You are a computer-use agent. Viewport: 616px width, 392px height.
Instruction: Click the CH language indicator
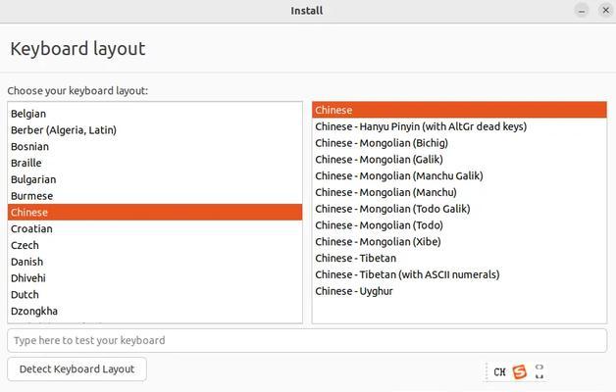tap(499, 371)
